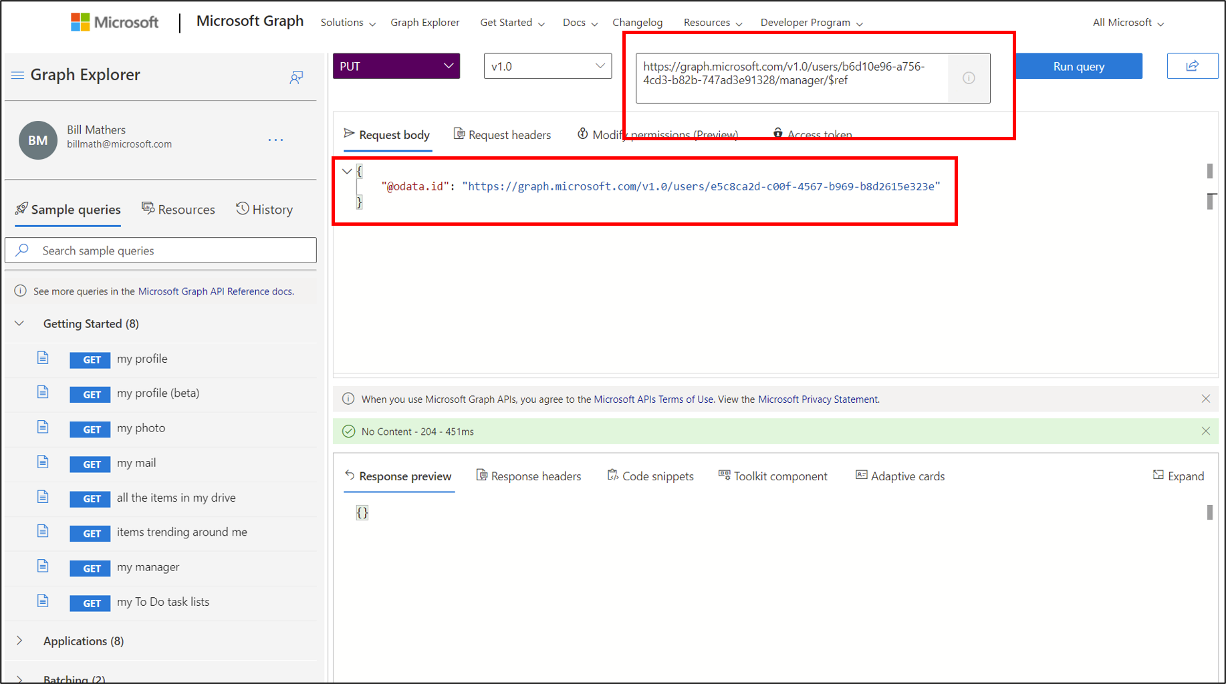Open the Resources dropdown in top navigation
This screenshot has width=1226, height=684.
pyautogui.click(x=713, y=23)
